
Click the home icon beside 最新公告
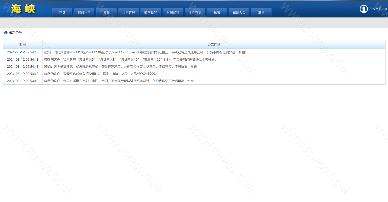[6, 33]
